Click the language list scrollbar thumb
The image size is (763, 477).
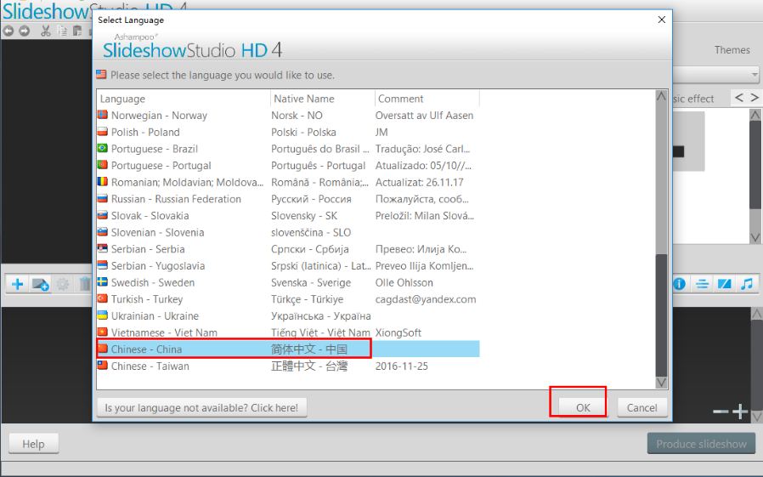pyautogui.click(x=661, y=315)
